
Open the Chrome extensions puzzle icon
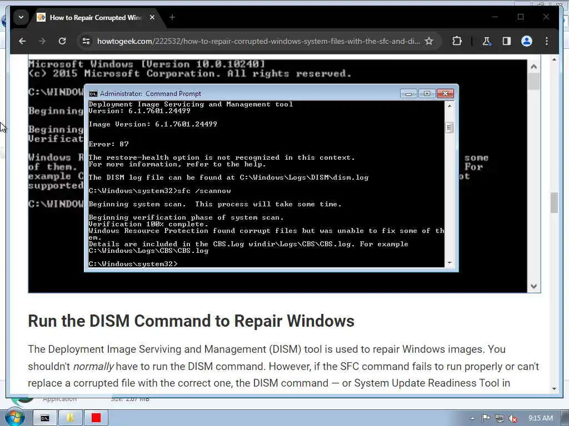click(457, 41)
